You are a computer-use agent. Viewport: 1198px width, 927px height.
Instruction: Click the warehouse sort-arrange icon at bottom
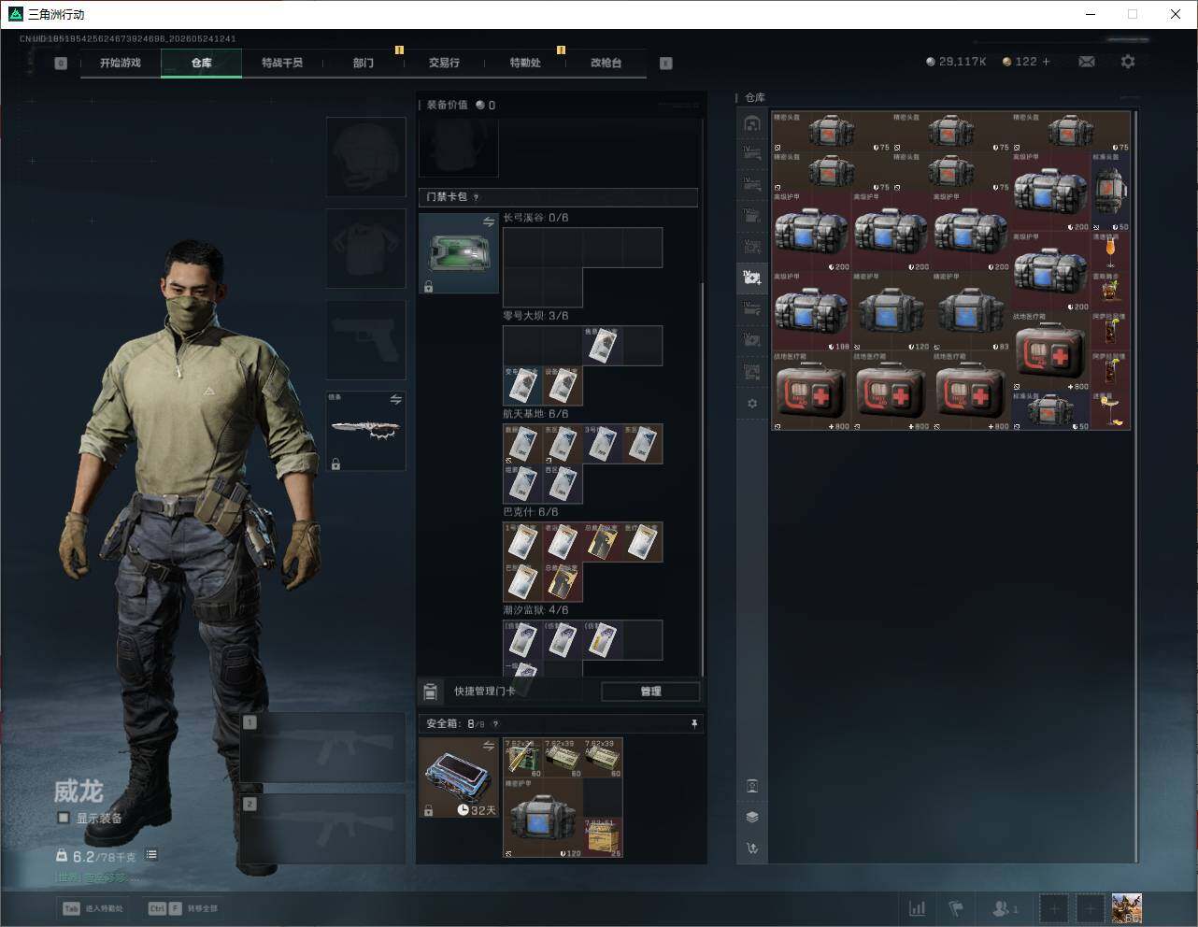[752, 849]
